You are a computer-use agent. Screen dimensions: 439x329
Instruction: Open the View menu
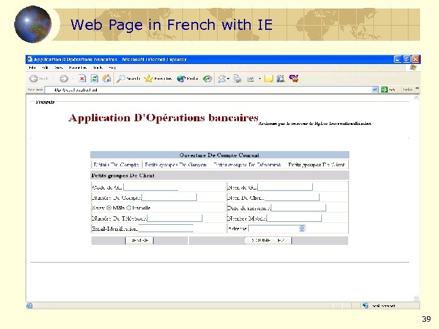pyautogui.click(x=59, y=68)
